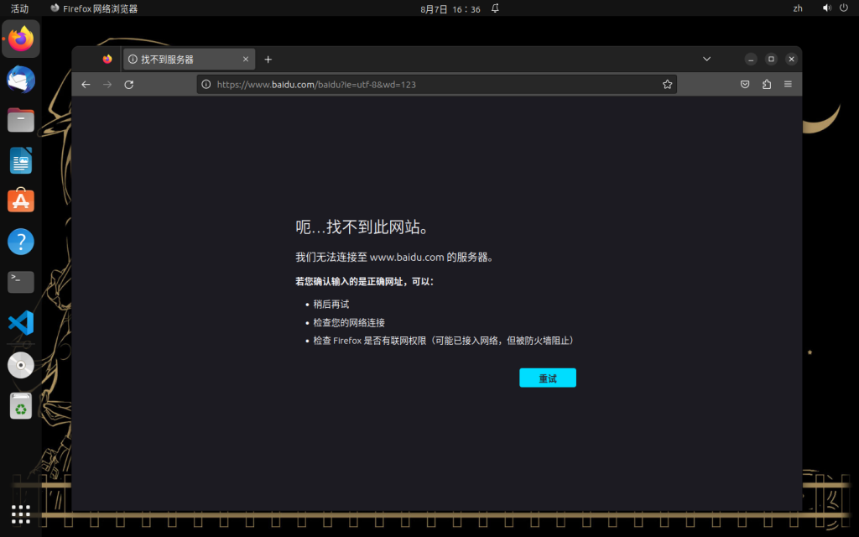Launch the Terminal from the dock

[21, 282]
